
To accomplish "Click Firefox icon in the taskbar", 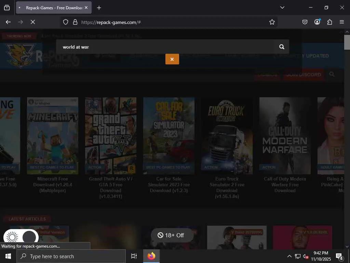I will (x=151, y=256).
